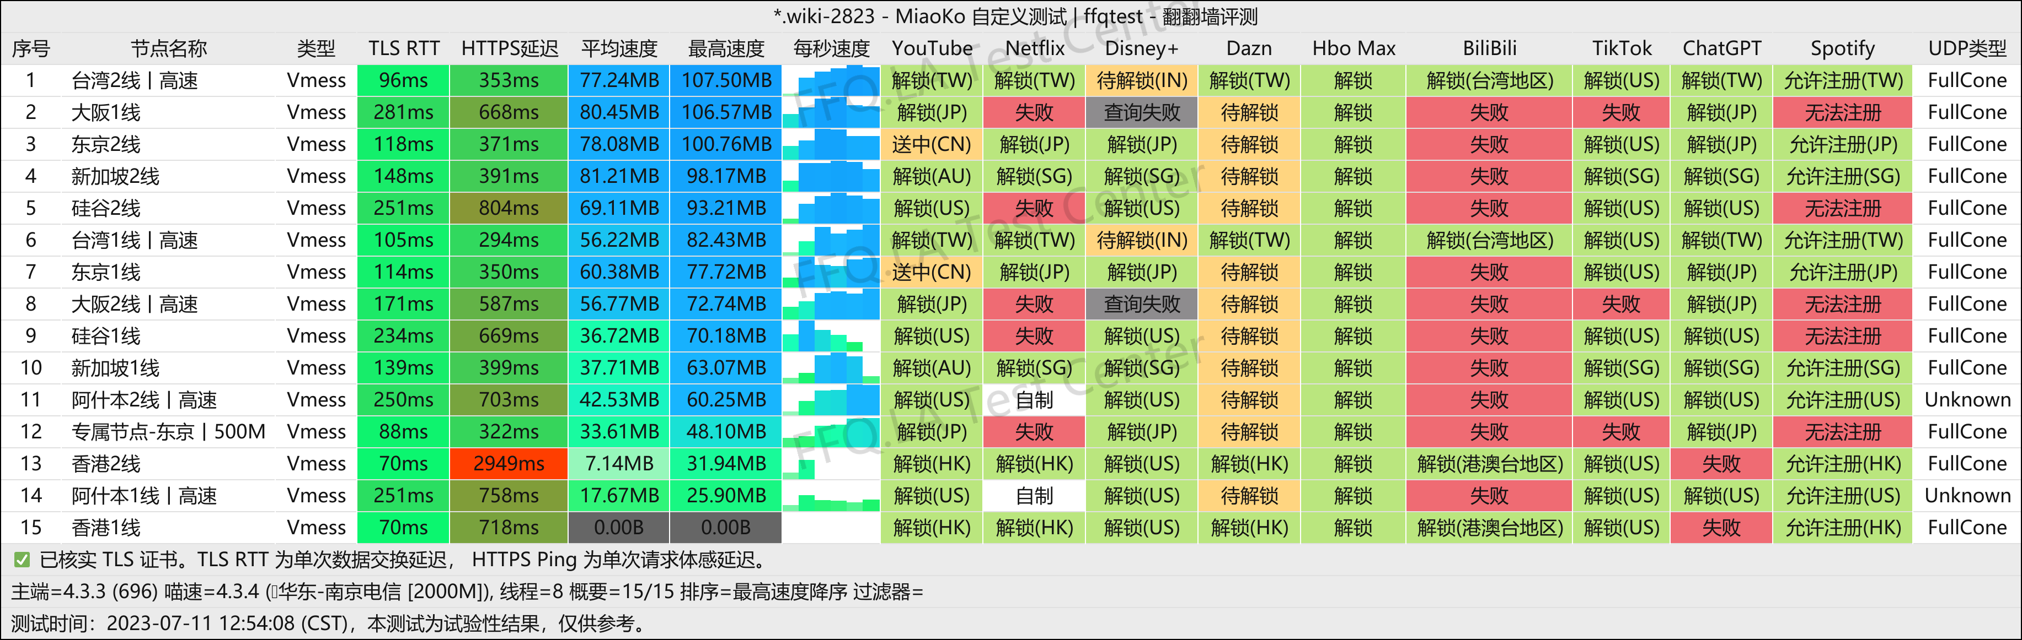Select node name 阿什本2线 | 高速

pos(143,400)
